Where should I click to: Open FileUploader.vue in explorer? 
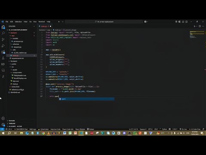pyautogui.click(x=20, y=75)
